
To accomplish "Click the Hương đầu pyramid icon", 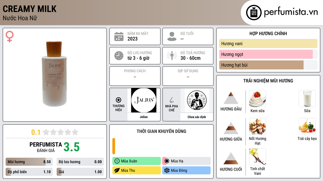I will tap(231, 98).
